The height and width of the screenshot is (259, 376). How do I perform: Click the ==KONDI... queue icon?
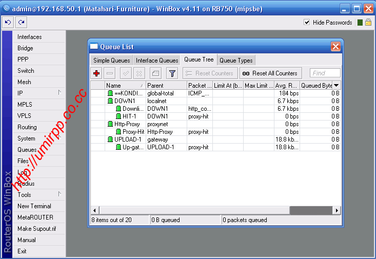pyautogui.click(x=110, y=93)
